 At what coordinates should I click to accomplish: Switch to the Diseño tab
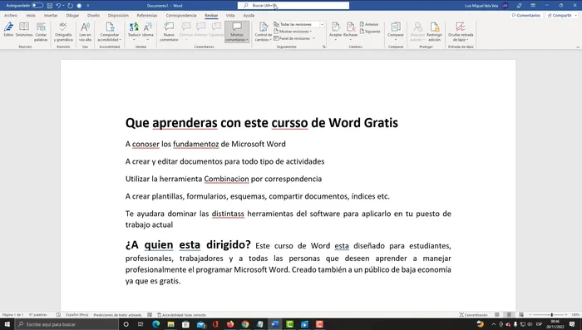tap(93, 16)
